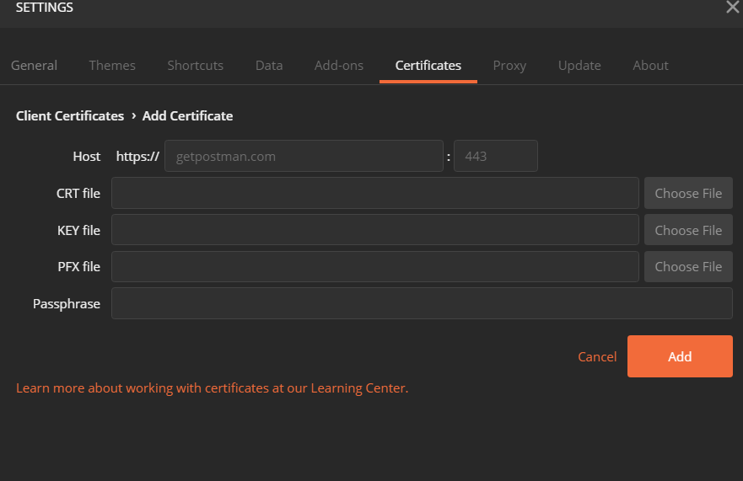Screen dimensions: 743x481
Task: Go to the Shortcuts tab
Action: pyautogui.click(x=195, y=66)
